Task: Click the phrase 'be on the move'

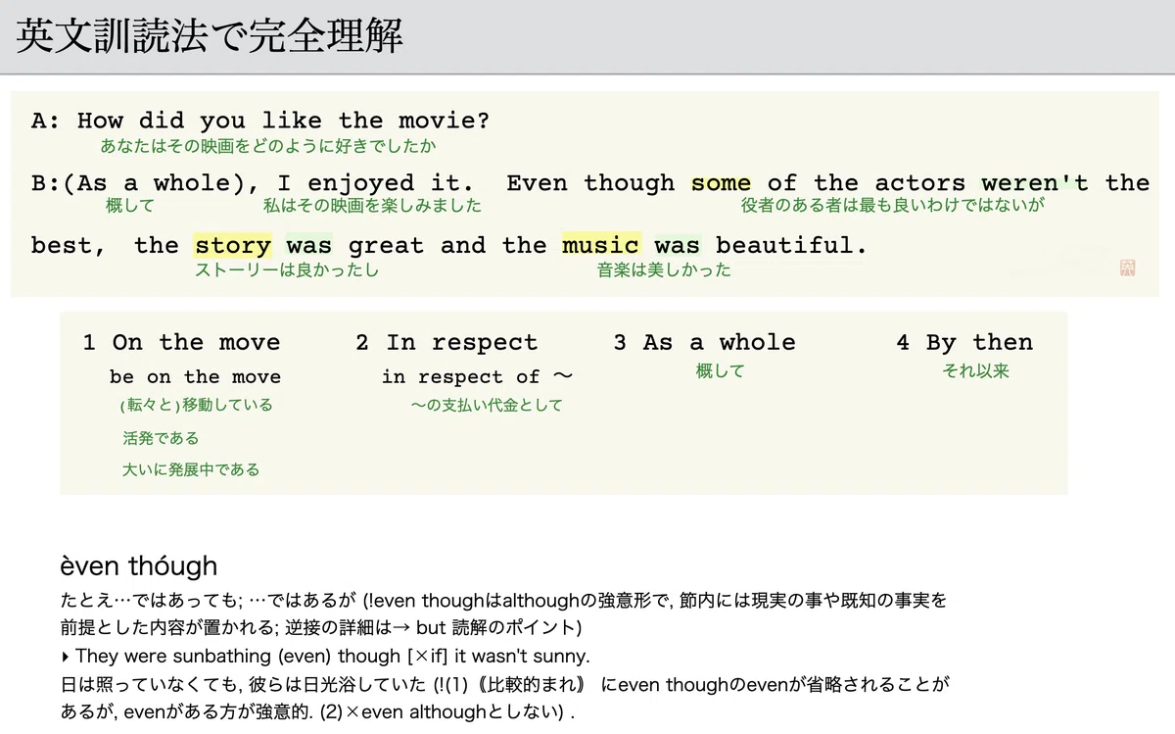Action: coord(195,377)
